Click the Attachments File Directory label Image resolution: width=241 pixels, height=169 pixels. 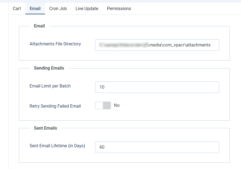click(55, 44)
